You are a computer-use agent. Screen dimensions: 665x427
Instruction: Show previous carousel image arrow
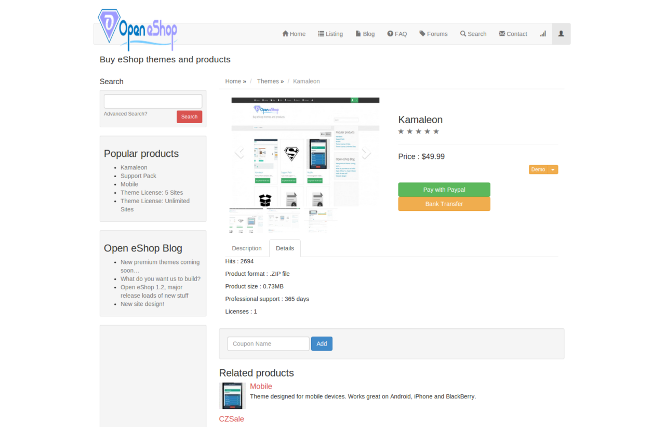pyautogui.click(x=239, y=153)
